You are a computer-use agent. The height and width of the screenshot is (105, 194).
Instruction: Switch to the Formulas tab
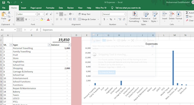tap(50, 8)
